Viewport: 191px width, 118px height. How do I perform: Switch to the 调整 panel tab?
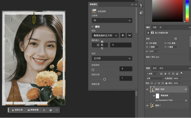click(155, 27)
